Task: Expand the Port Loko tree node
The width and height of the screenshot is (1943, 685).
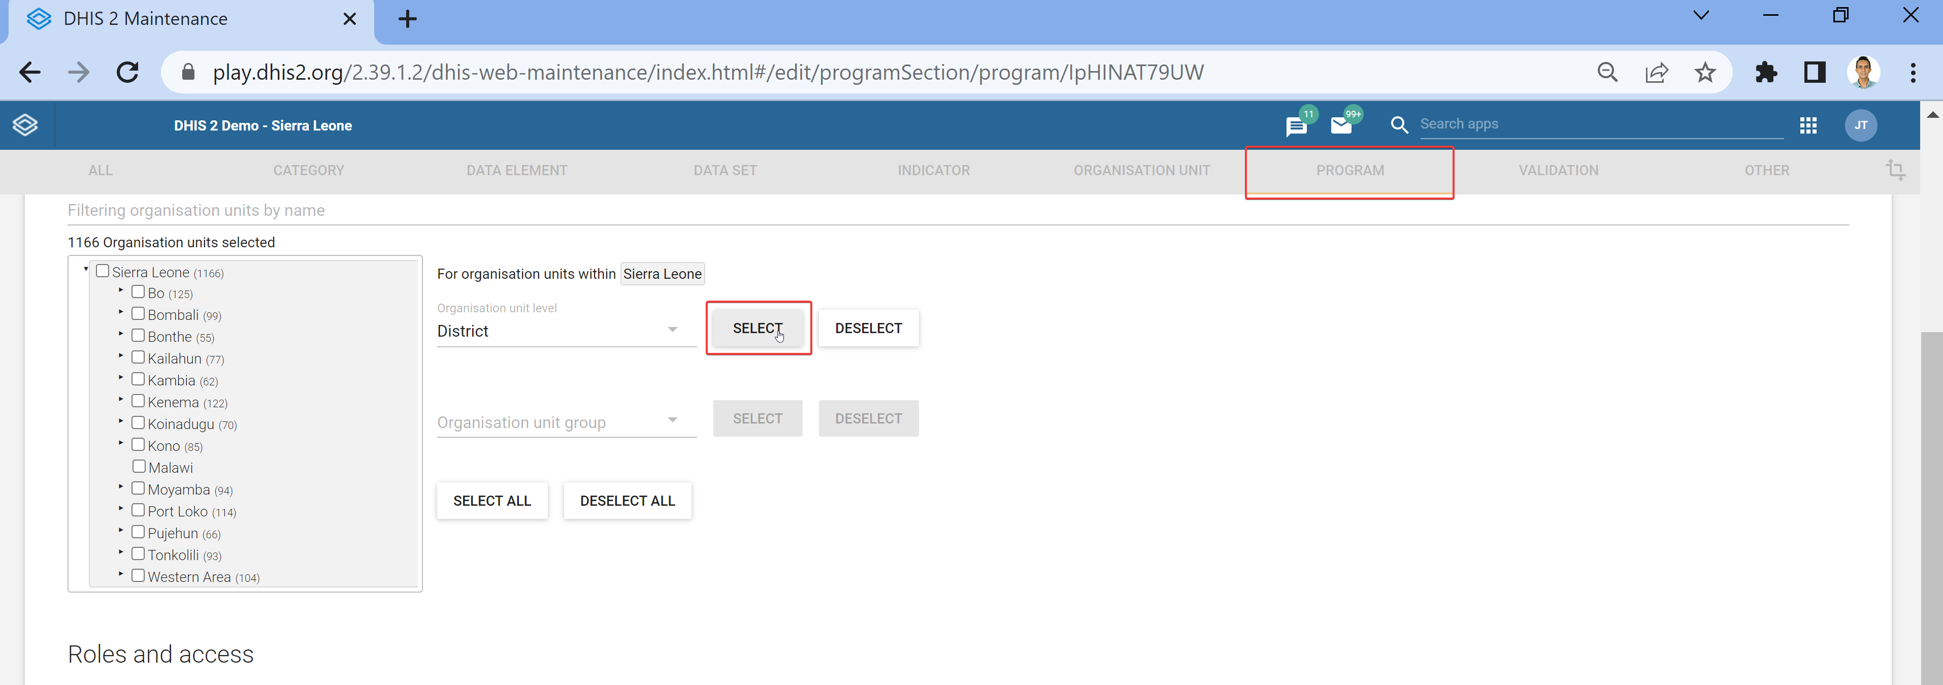Action: click(x=121, y=508)
